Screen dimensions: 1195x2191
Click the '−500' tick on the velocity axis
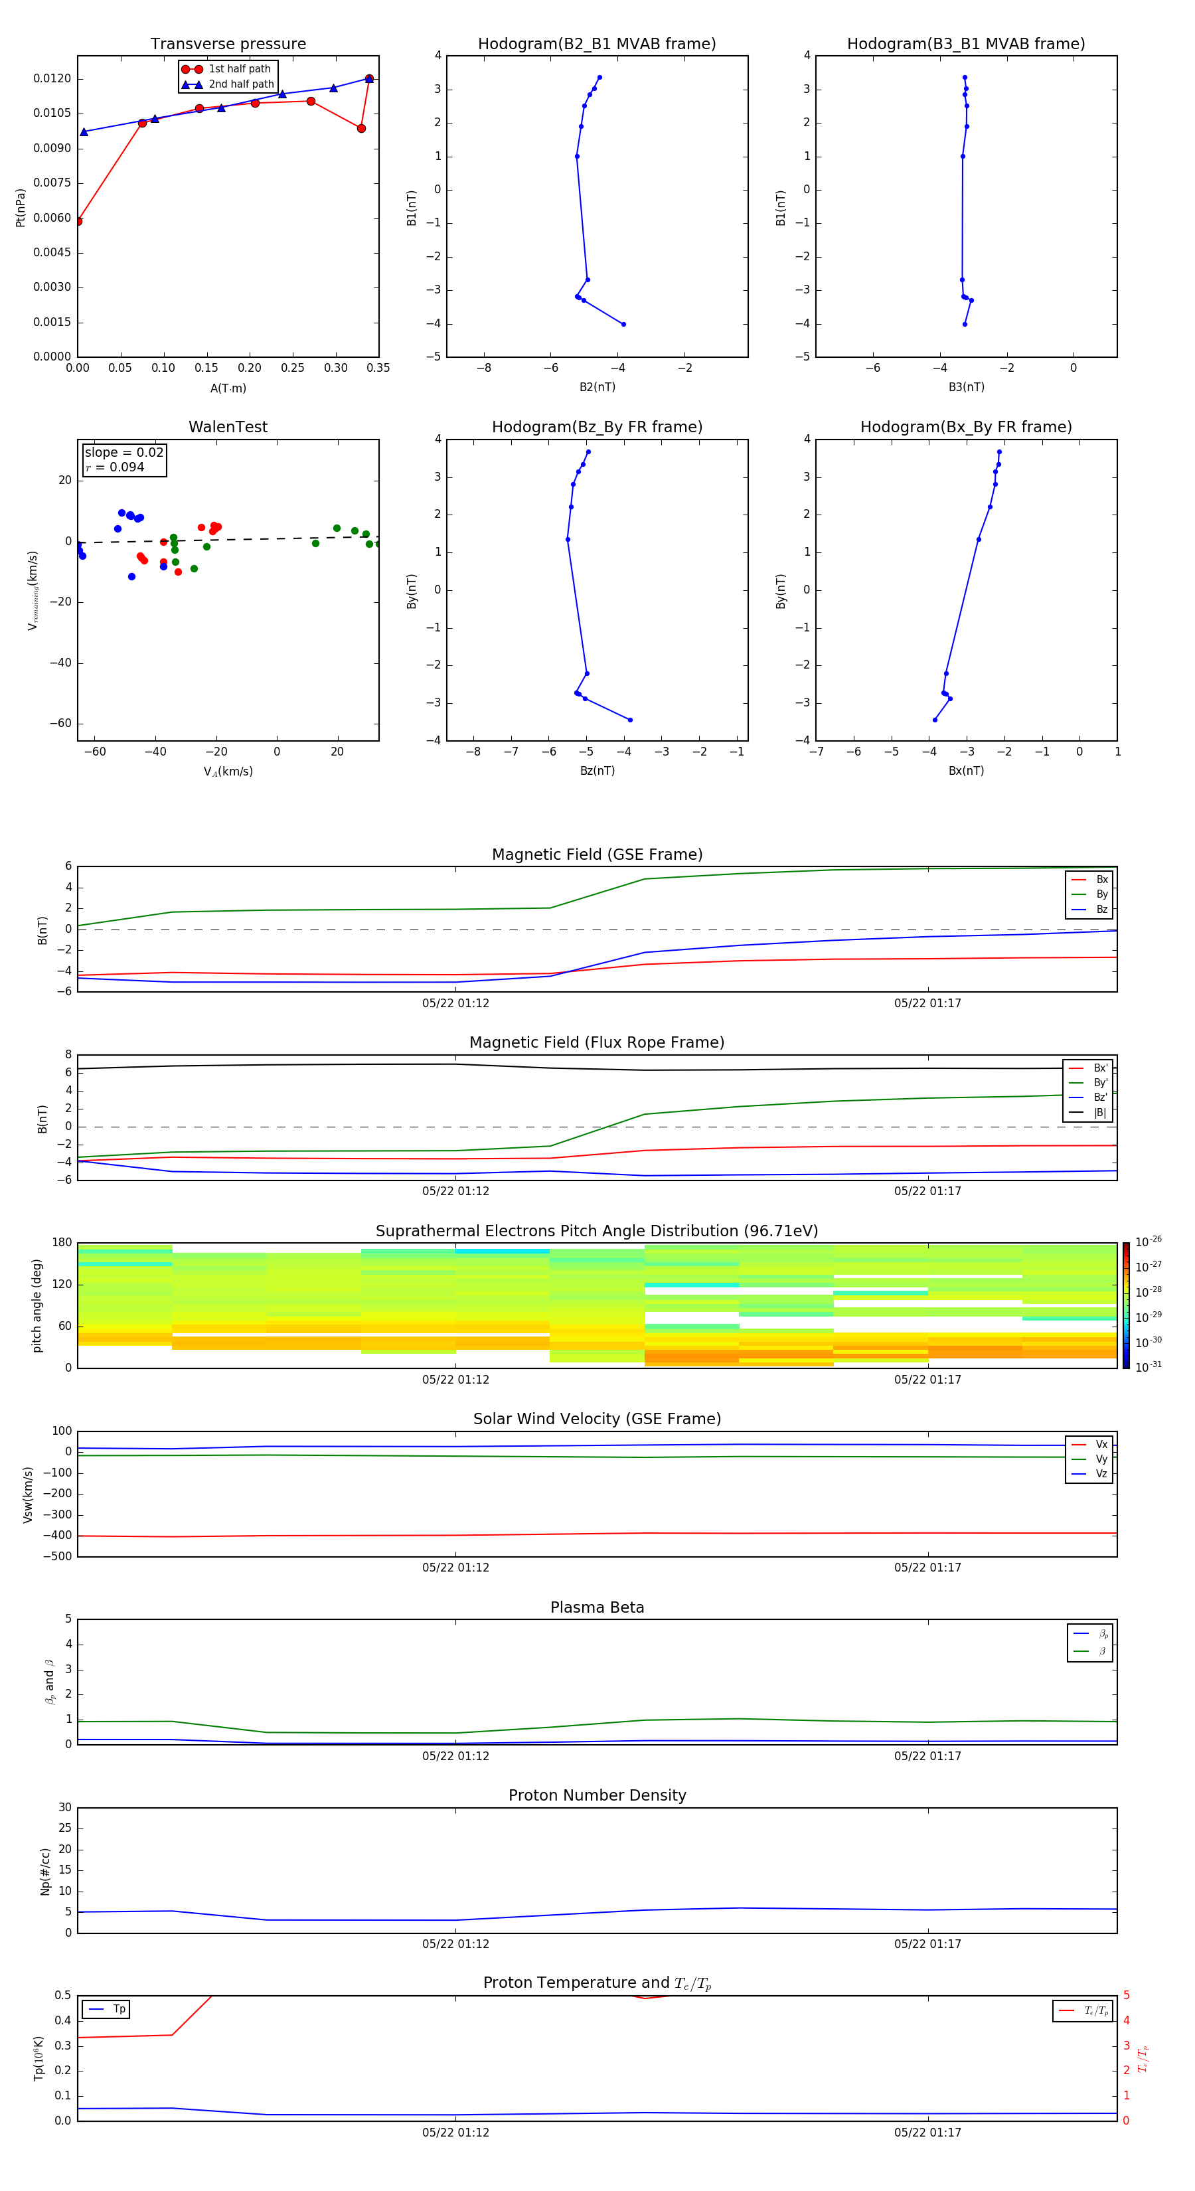pyautogui.click(x=56, y=1556)
